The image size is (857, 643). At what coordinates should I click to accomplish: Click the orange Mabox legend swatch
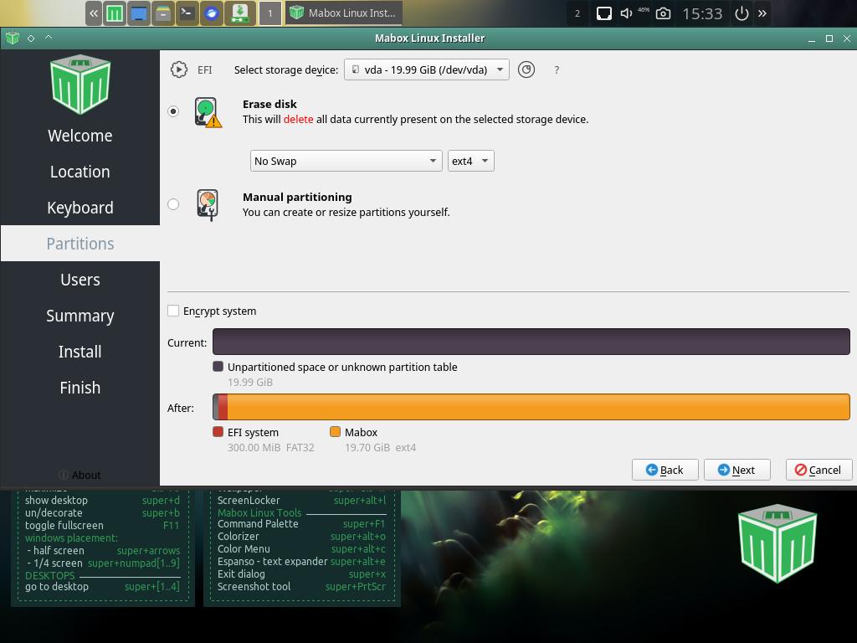click(x=335, y=432)
